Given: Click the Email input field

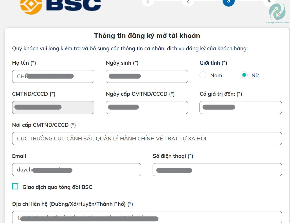Looking at the screenshot, I should [77, 169].
